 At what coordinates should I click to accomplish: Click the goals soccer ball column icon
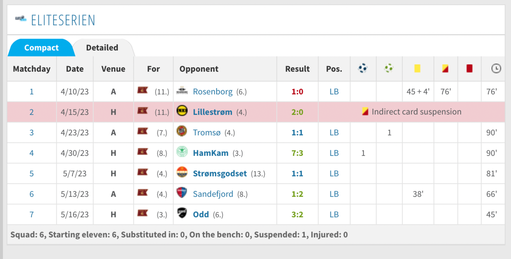tap(362, 68)
